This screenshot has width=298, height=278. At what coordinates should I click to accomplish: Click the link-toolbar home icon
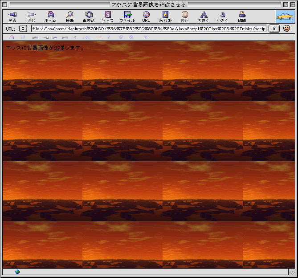pyautogui.click(x=12, y=37)
